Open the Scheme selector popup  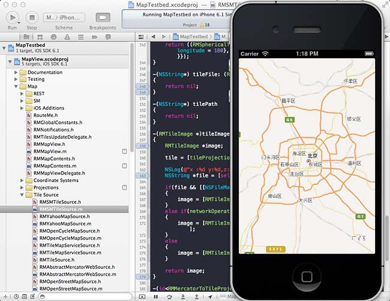pos(64,17)
